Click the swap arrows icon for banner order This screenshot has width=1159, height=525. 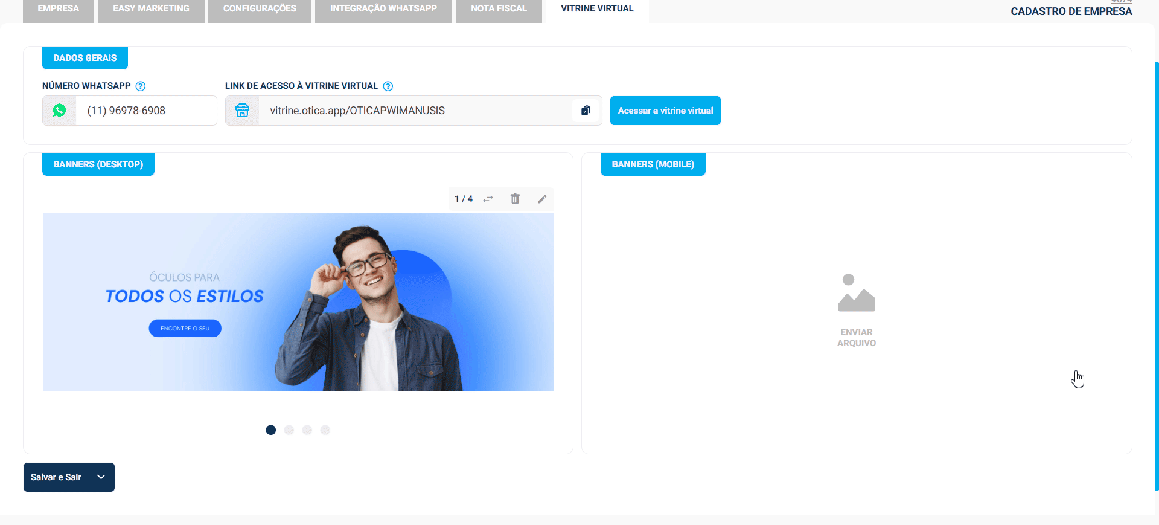point(488,199)
